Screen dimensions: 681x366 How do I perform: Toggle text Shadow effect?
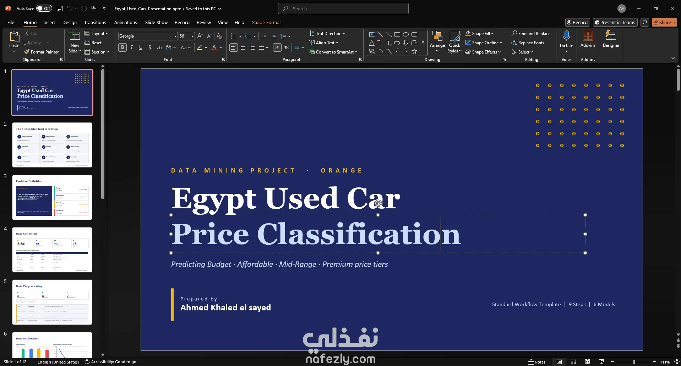[150, 47]
